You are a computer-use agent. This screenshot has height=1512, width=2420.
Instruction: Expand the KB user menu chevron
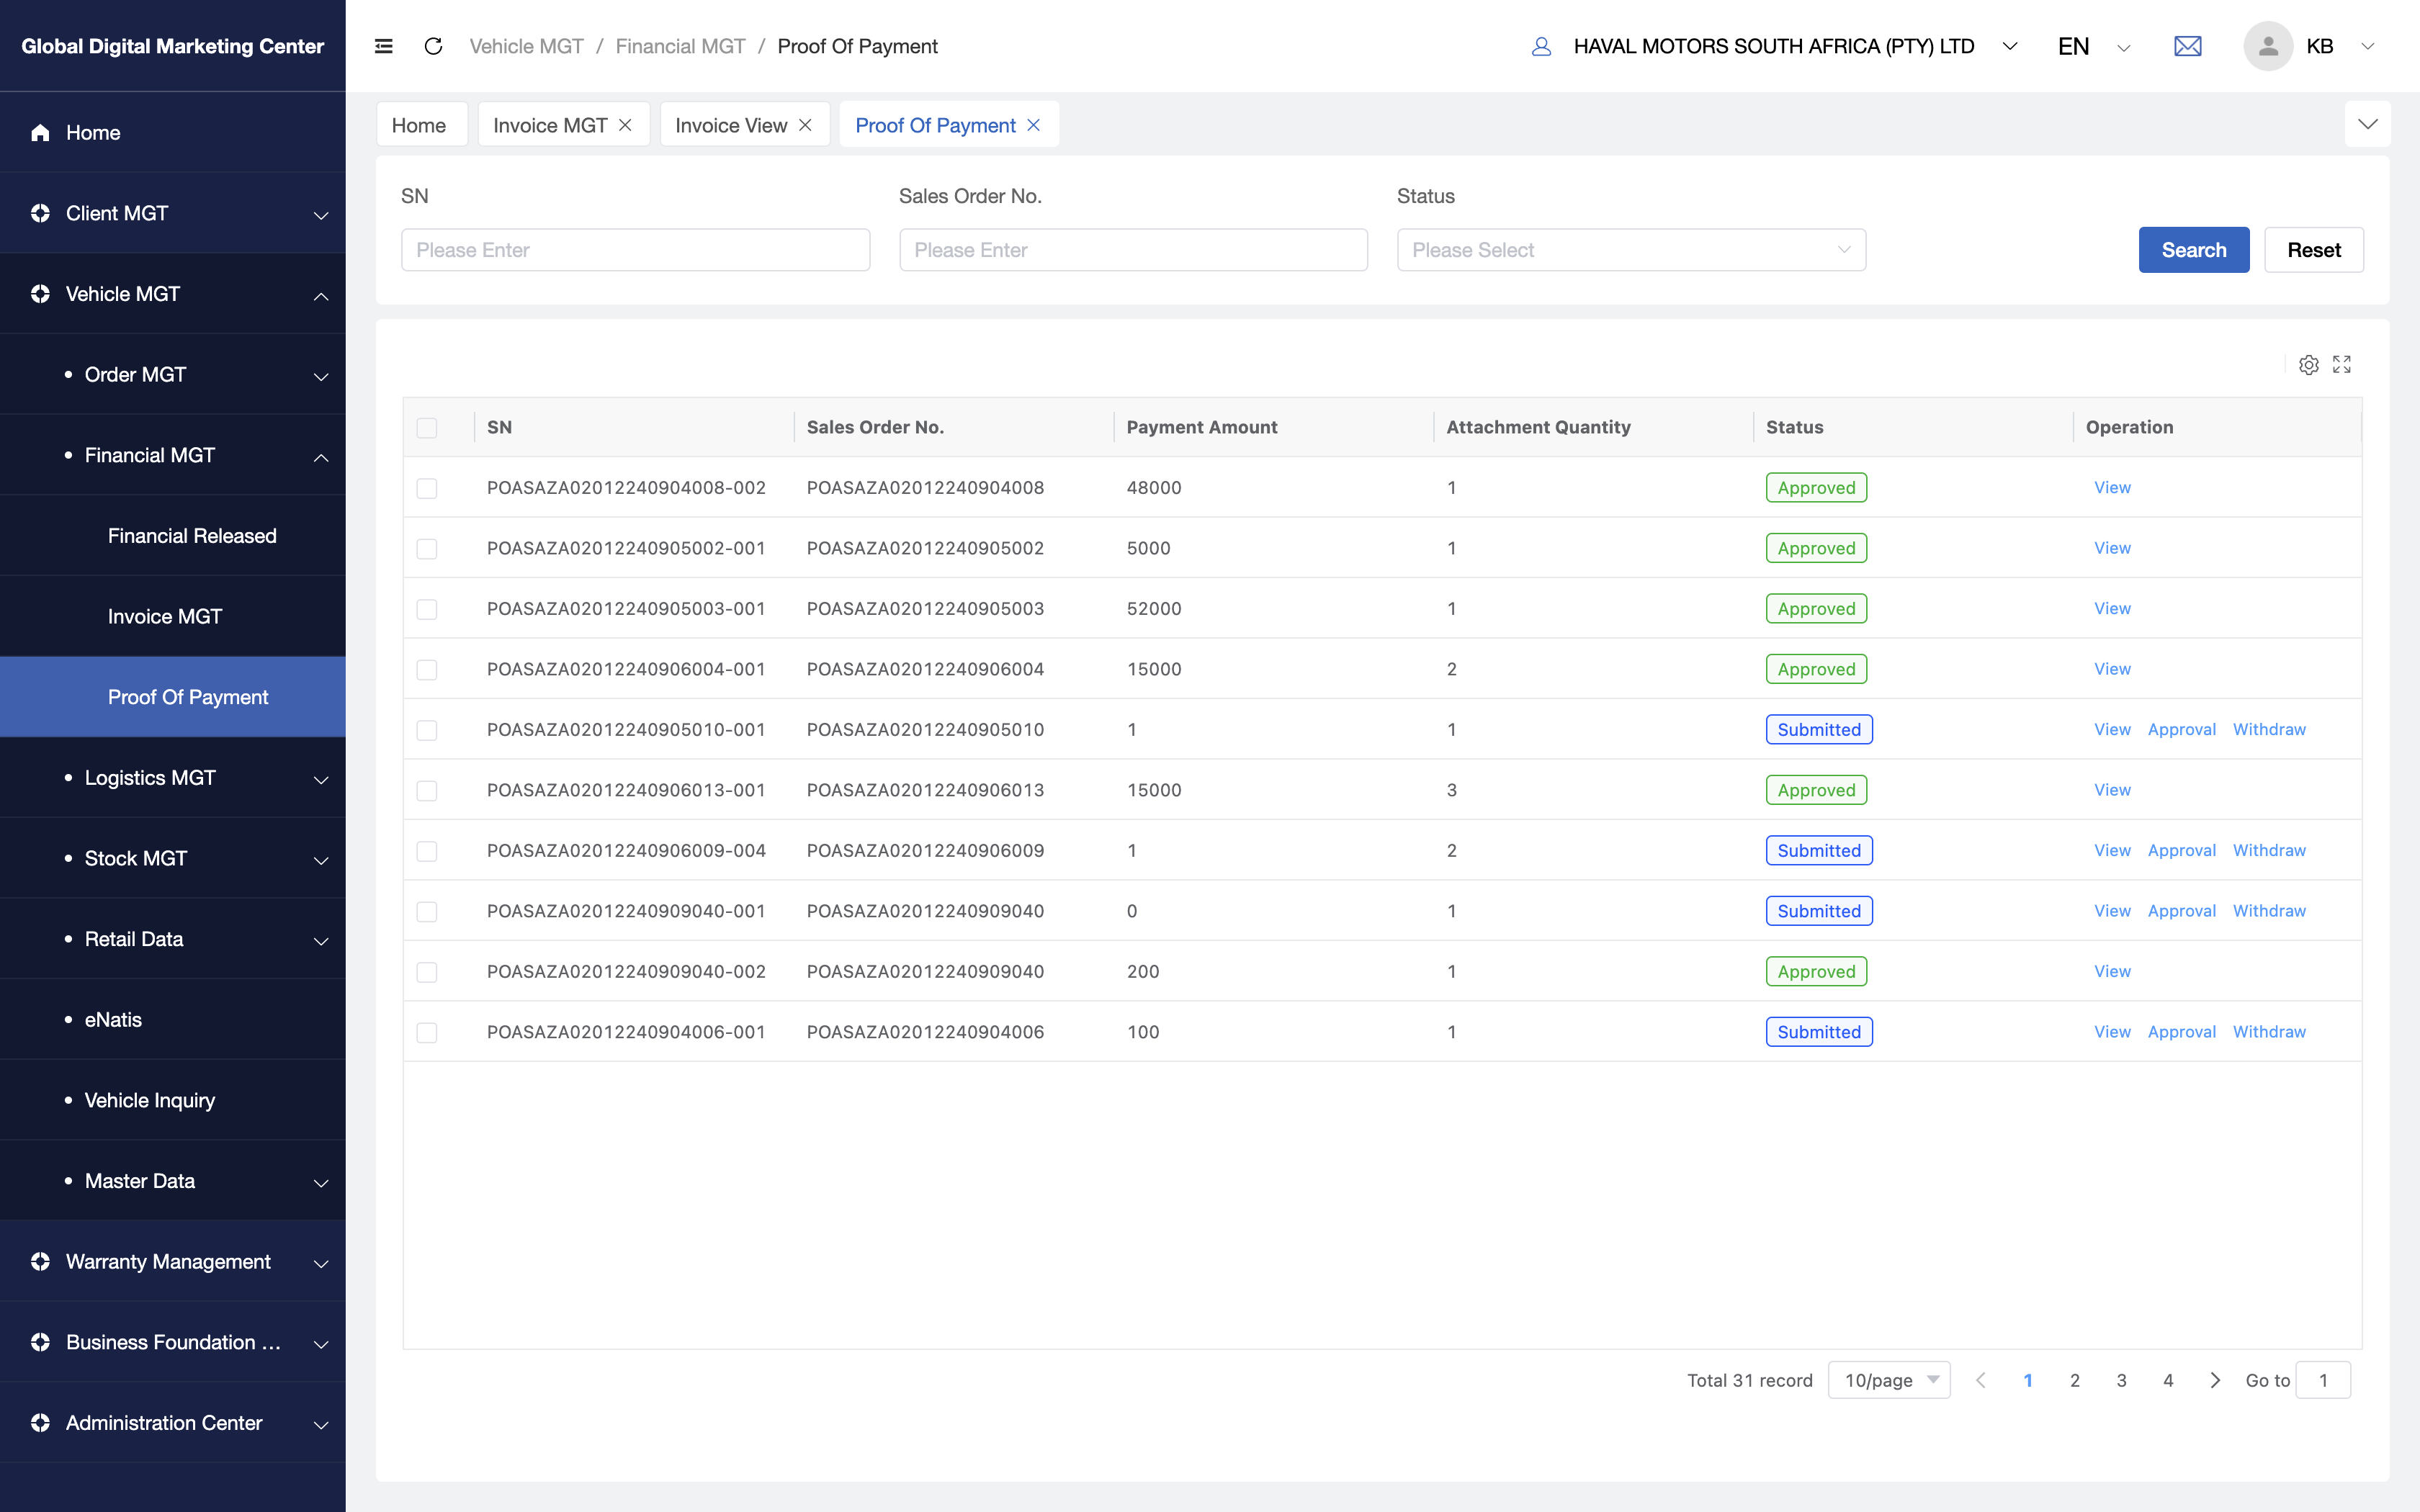click(2367, 46)
